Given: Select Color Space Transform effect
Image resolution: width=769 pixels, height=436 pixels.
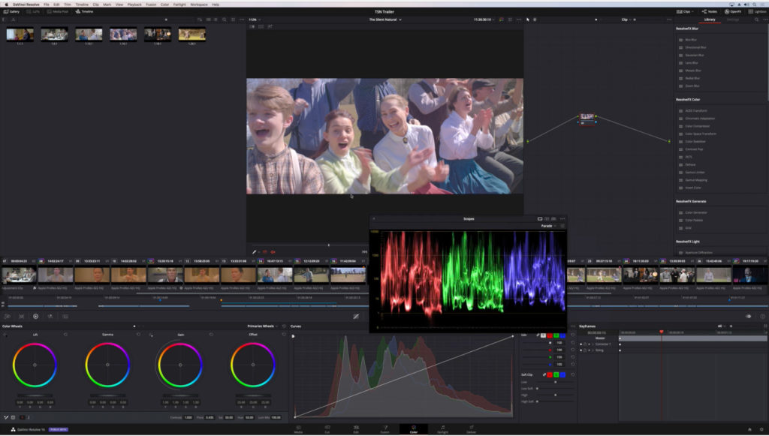Looking at the screenshot, I should coord(701,134).
